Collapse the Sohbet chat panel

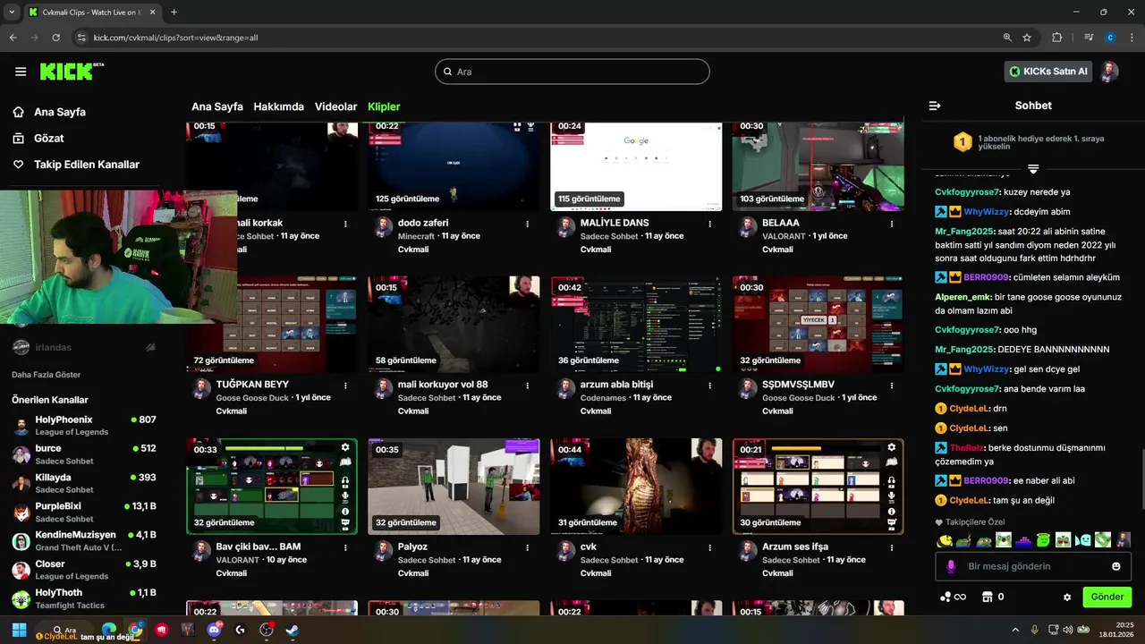(x=935, y=106)
